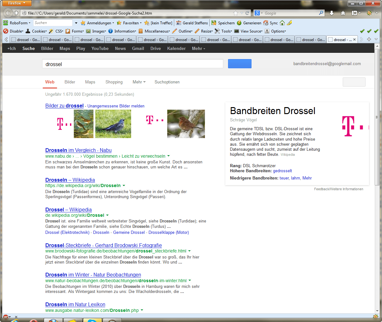Click the Forward navigation arrow
382x322 pixels.
[16, 13]
